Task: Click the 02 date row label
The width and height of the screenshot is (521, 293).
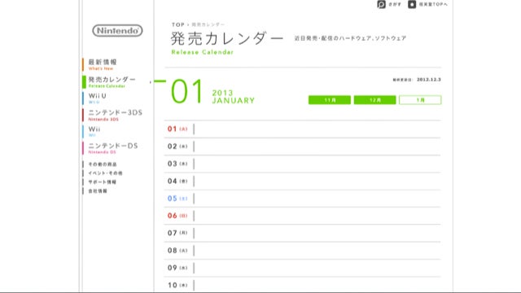Action: pyautogui.click(x=177, y=146)
